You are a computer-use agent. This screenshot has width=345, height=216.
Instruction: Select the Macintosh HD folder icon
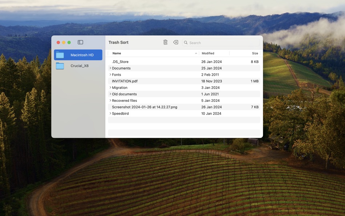(60, 55)
